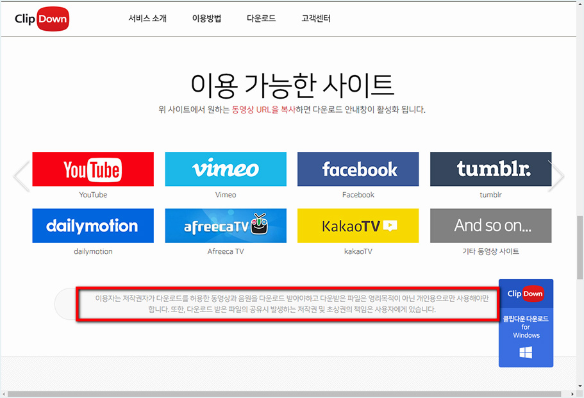This screenshot has height=398, width=584.
Task: Click the red 동영상 URL을 복사 text
Action: click(263, 110)
